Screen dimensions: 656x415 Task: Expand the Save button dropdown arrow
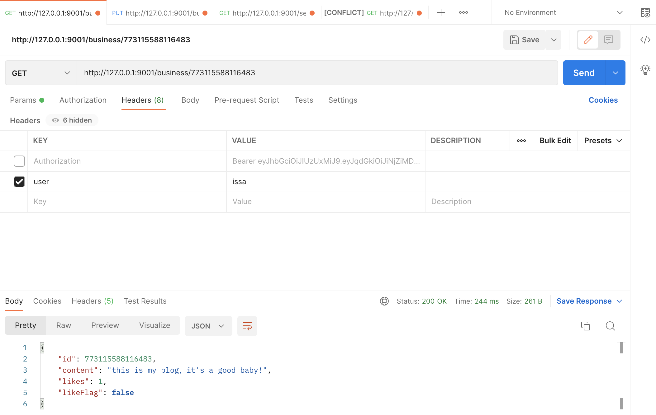(555, 39)
